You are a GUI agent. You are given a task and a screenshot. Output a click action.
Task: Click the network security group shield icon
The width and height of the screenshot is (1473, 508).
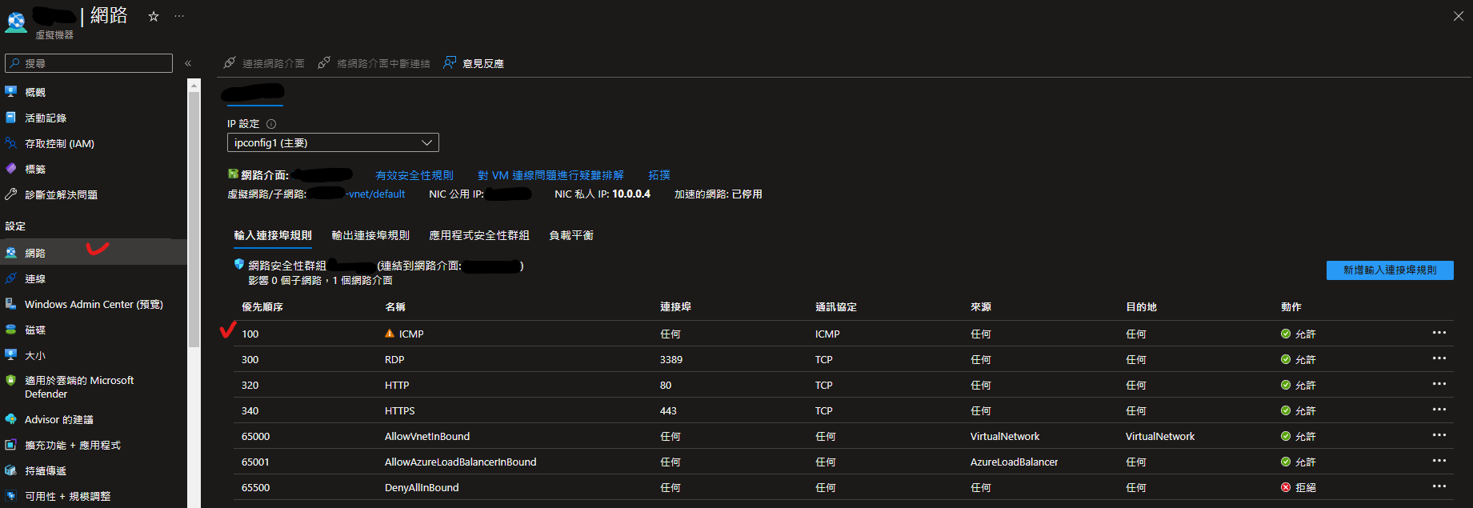[238, 264]
